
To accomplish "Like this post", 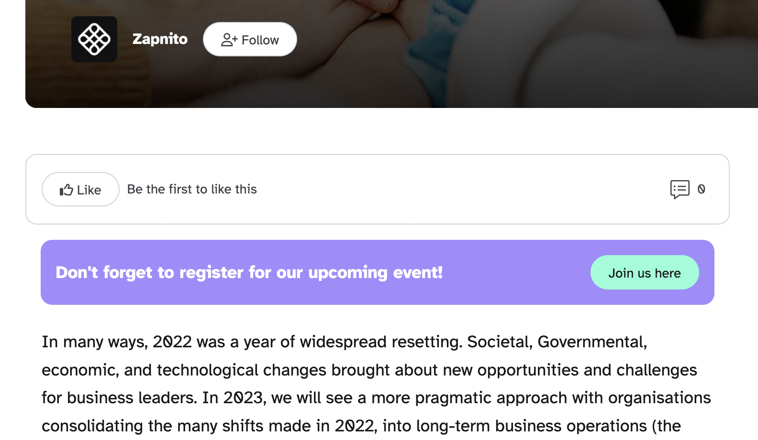I will [x=80, y=190].
